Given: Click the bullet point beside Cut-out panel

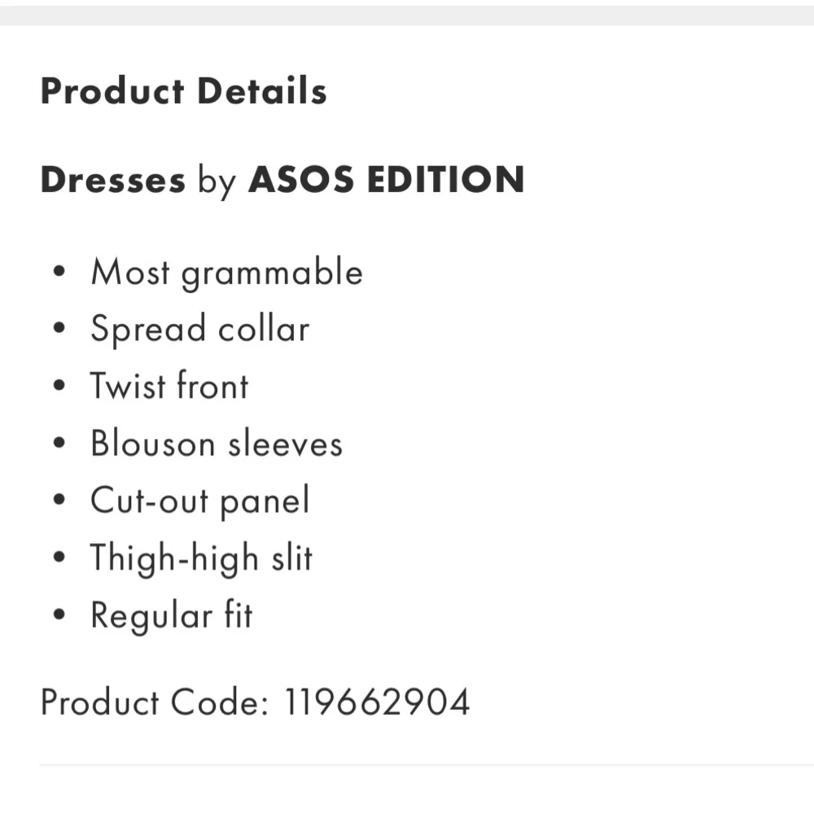Looking at the screenshot, I should [x=58, y=501].
